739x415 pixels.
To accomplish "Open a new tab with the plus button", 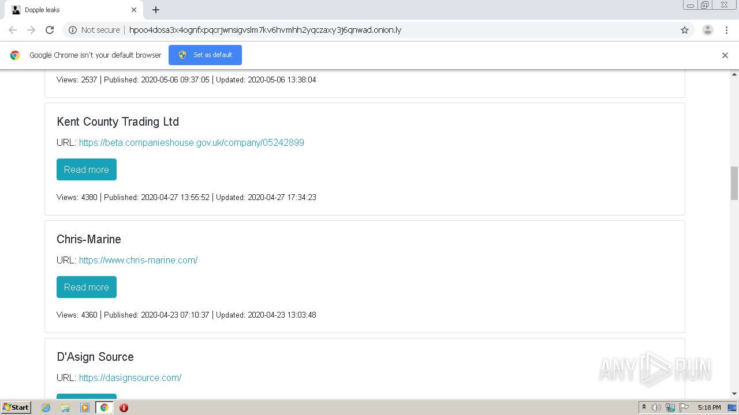I will point(156,10).
